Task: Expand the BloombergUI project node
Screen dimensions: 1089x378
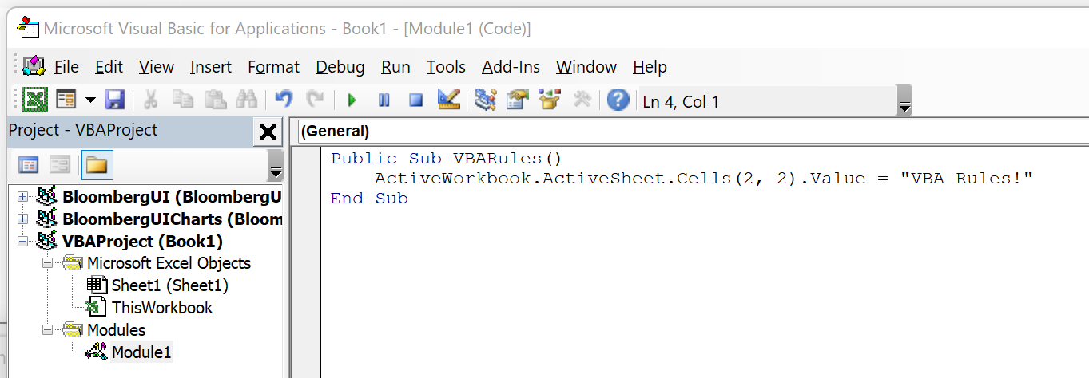Action: pos(22,196)
